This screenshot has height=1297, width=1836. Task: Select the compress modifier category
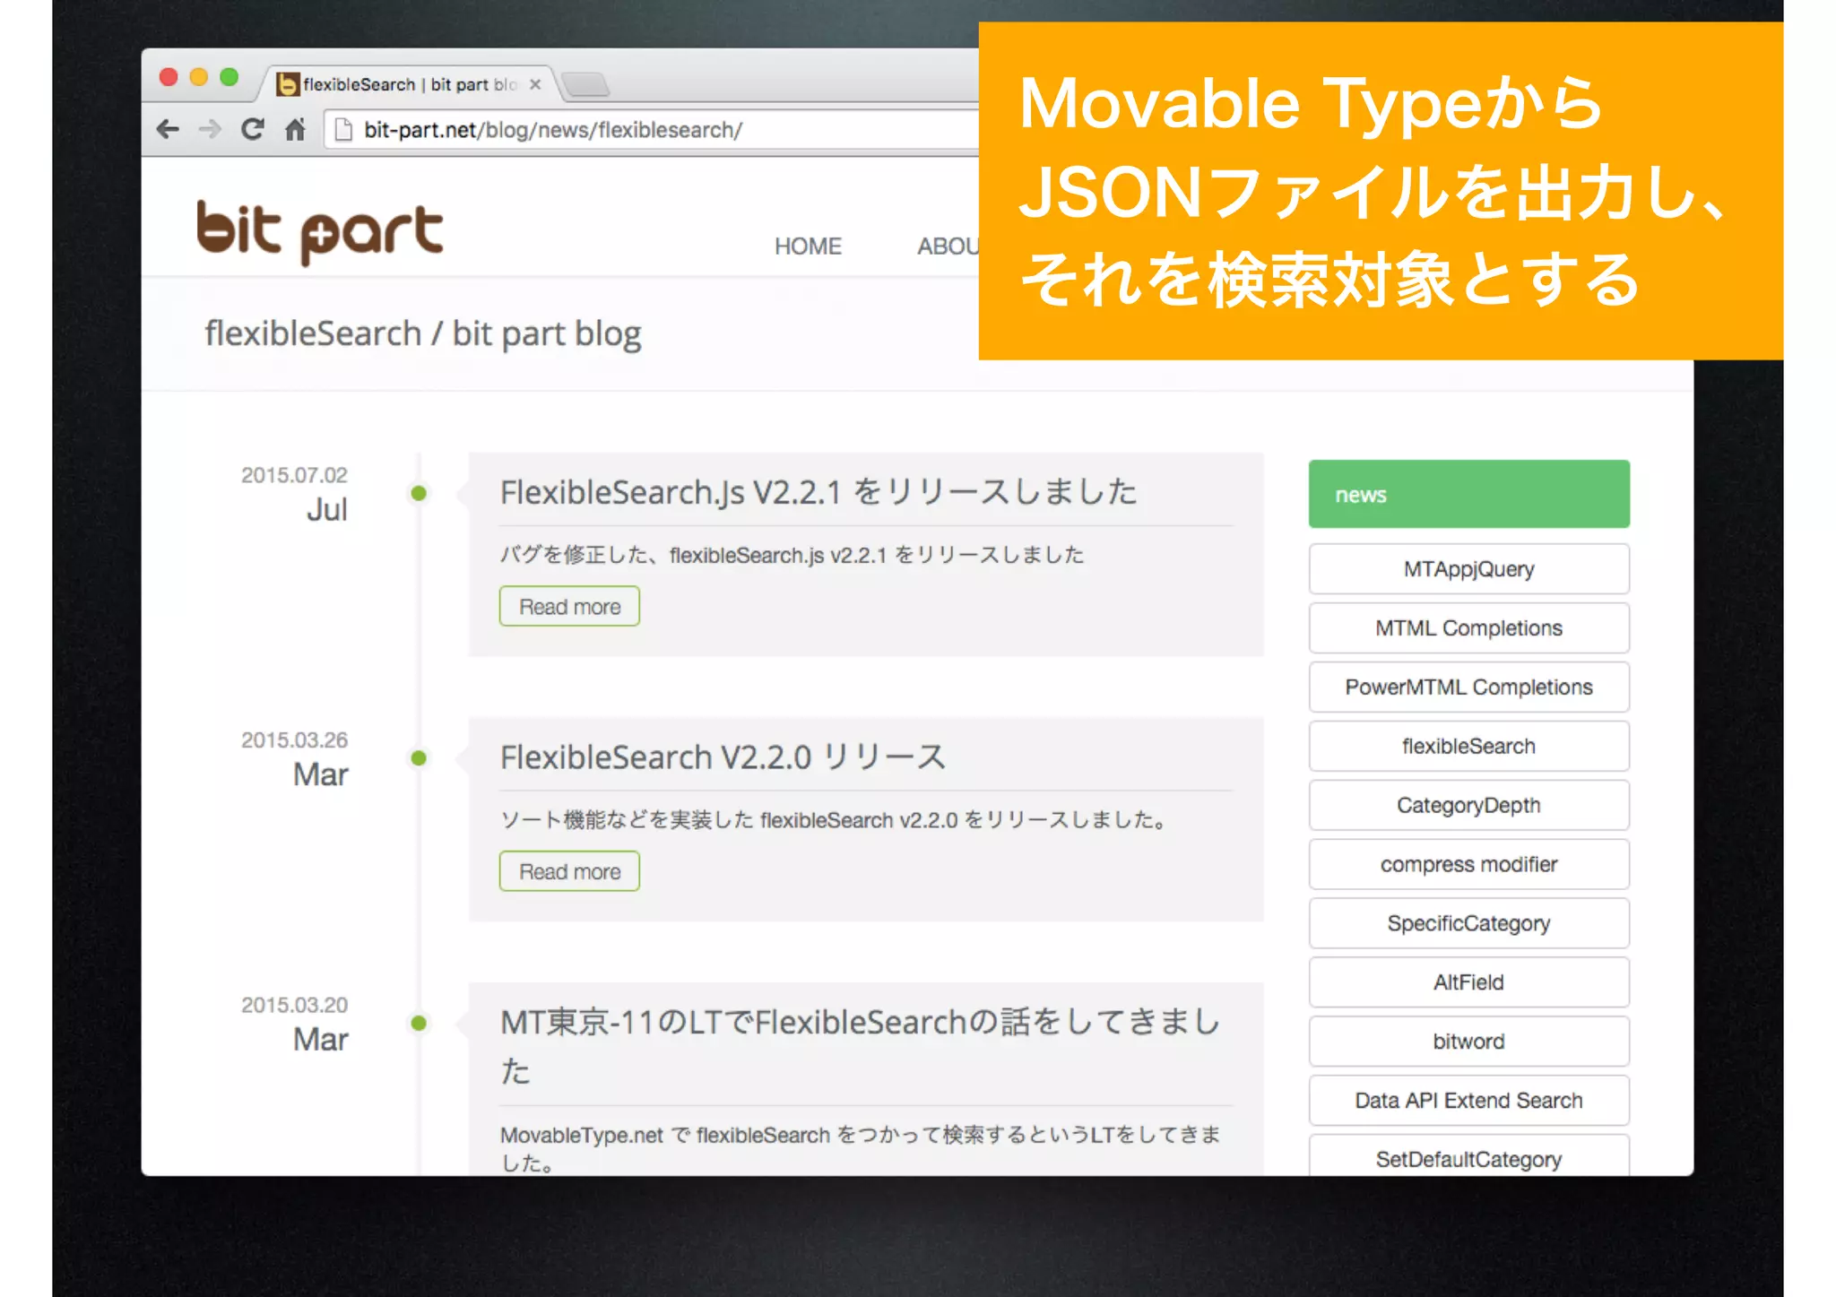(x=1468, y=865)
